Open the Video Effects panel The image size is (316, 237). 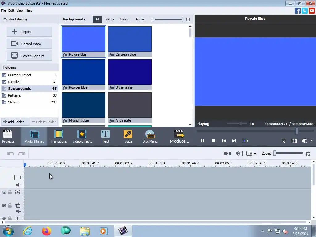click(x=82, y=136)
